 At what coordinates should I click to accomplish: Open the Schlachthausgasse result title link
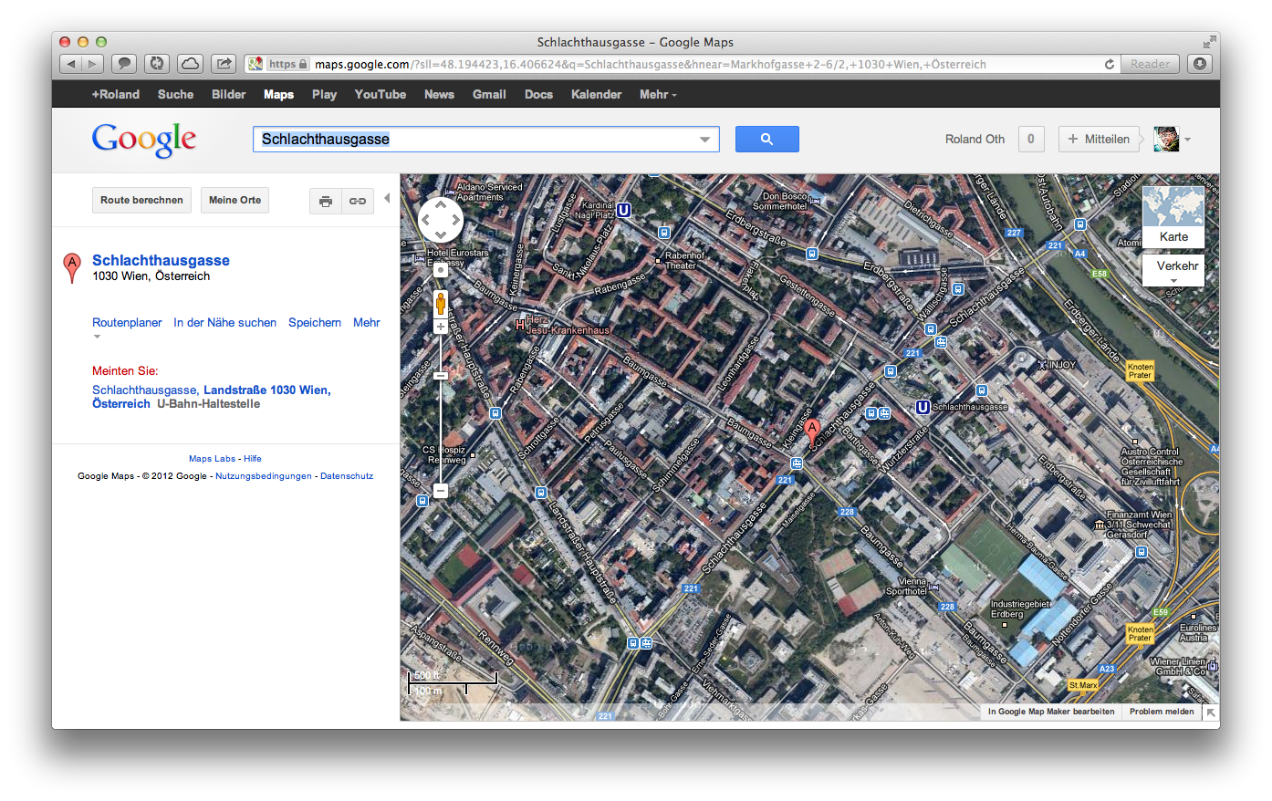coord(161,260)
